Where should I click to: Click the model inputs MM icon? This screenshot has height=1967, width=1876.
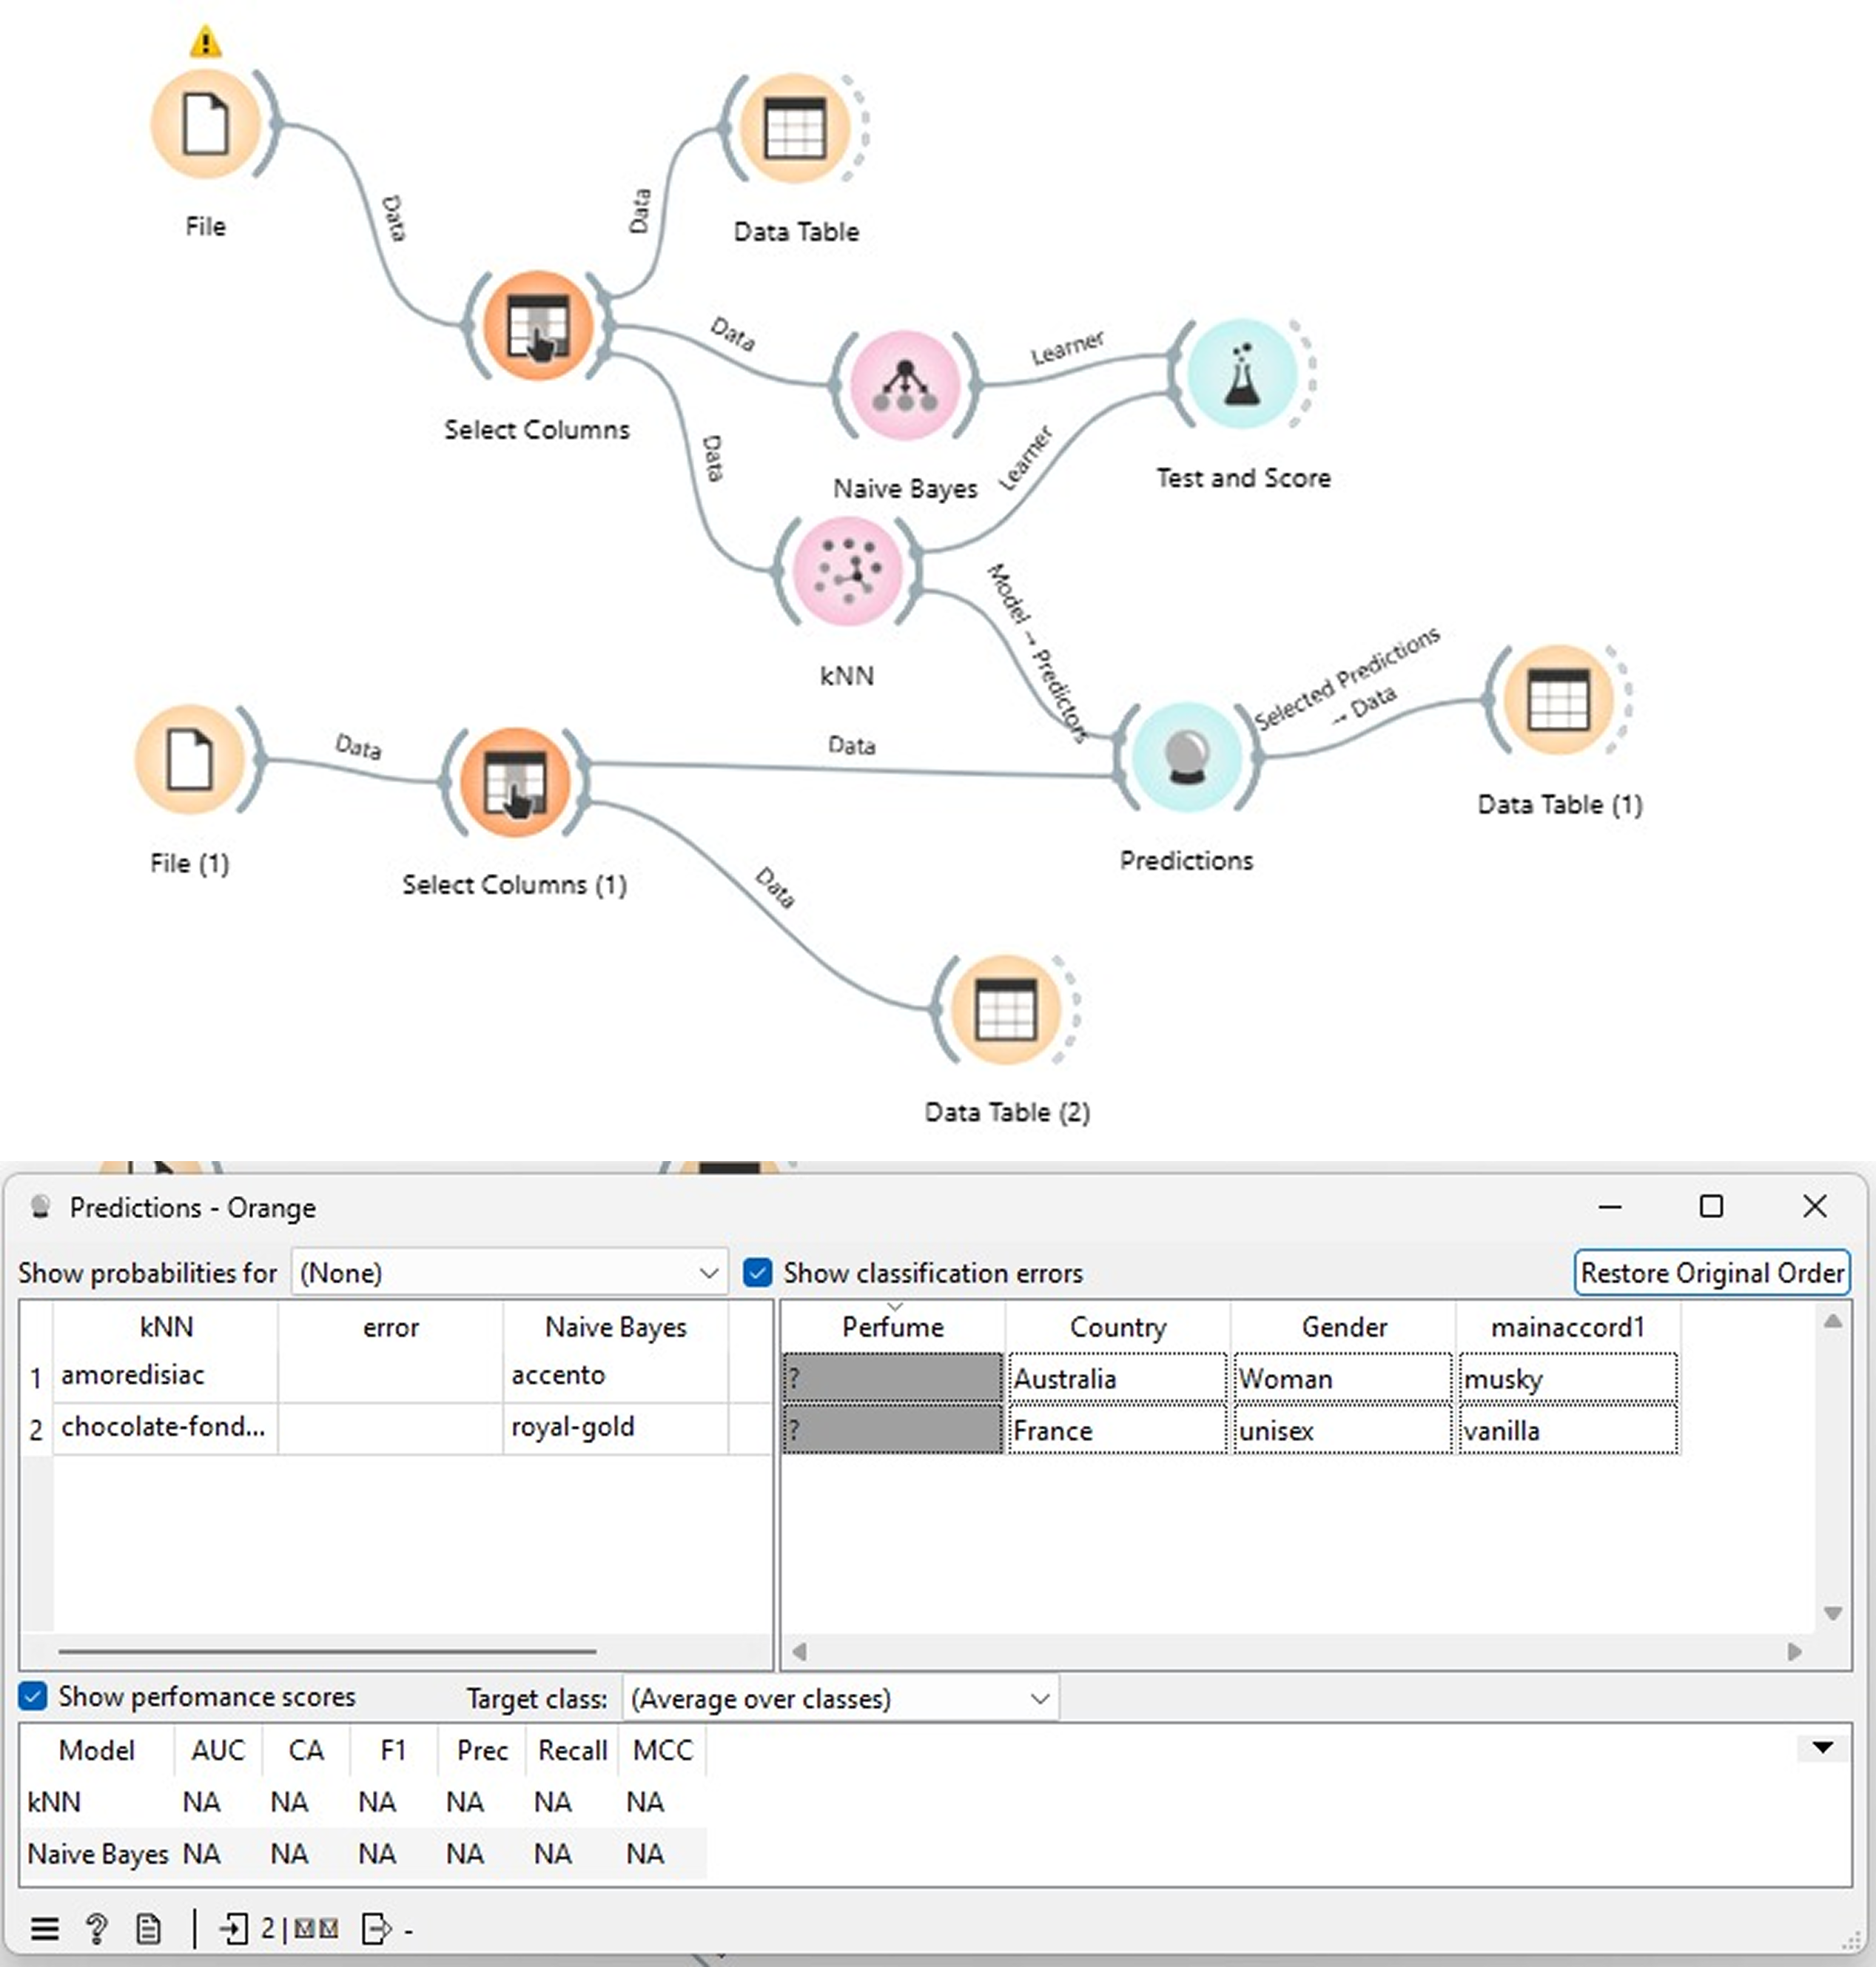[316, 1928]
